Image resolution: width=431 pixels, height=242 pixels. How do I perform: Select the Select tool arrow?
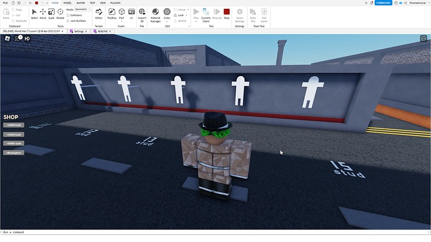click(34, 14)
